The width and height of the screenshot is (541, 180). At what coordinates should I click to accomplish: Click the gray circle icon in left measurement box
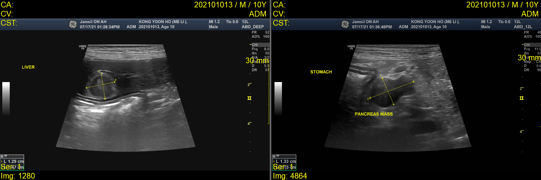[2, 156]
